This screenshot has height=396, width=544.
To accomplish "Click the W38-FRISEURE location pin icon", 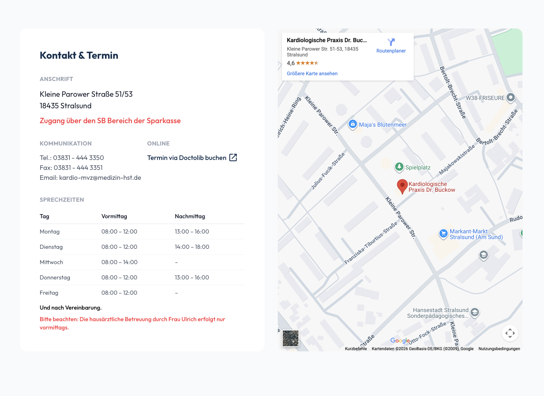I will [511, 98].
